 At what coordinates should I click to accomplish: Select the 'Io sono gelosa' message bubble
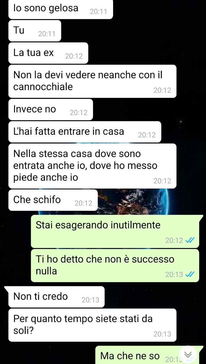[61, 9]
